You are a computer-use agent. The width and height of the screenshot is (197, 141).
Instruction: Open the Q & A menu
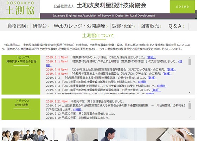pos(176,26)
